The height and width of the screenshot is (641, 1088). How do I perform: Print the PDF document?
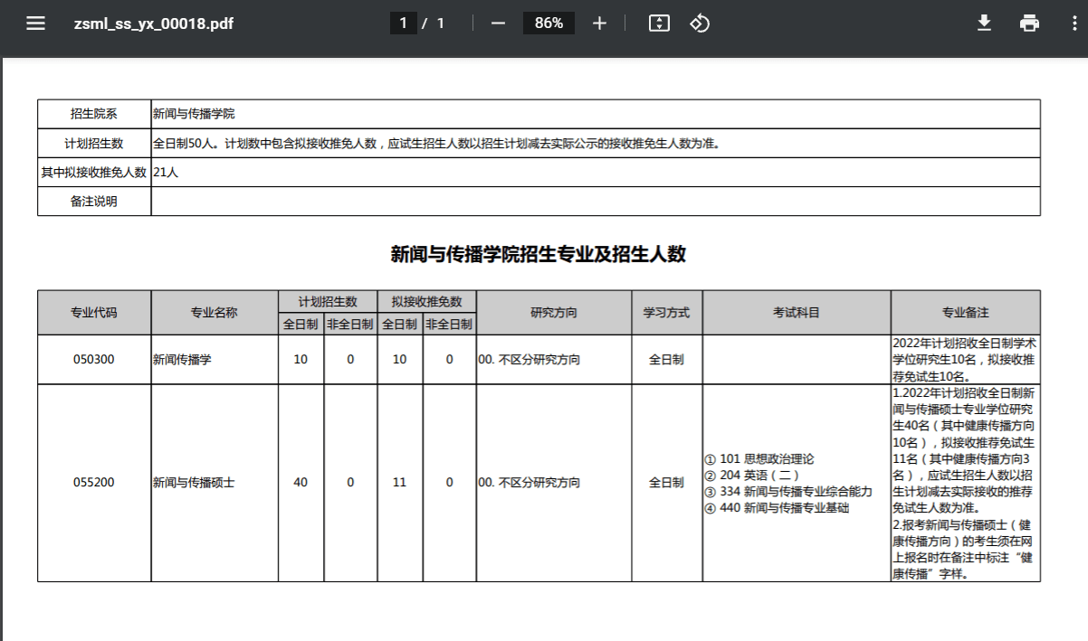coord(1029,24)
